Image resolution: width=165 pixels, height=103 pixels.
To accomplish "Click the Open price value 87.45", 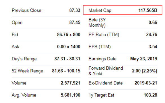I will (x=75, y=22).
